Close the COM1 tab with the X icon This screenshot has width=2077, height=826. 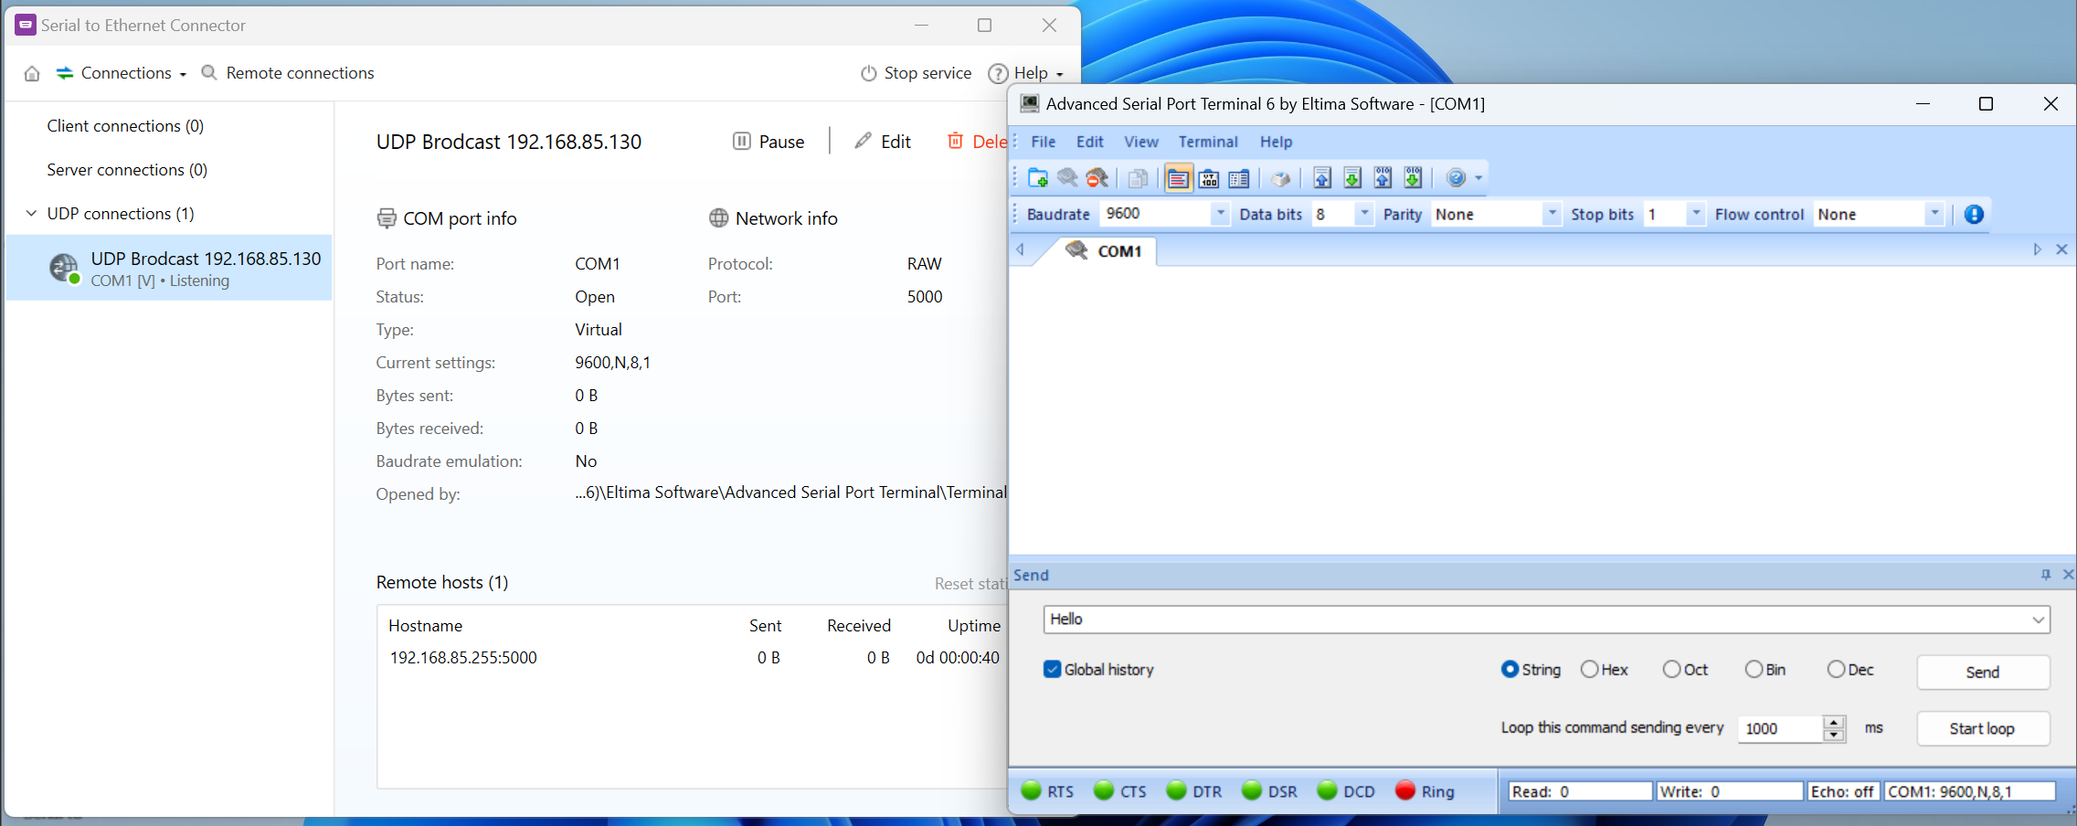click(x=2061, y=249)
